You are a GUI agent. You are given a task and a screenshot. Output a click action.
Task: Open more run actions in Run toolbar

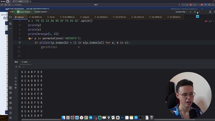coord(24,67)
